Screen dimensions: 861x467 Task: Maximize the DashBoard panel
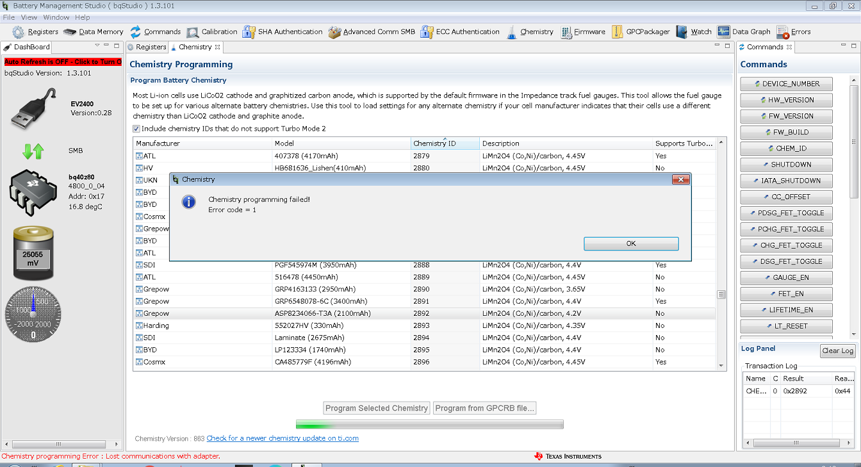point(117,46)
